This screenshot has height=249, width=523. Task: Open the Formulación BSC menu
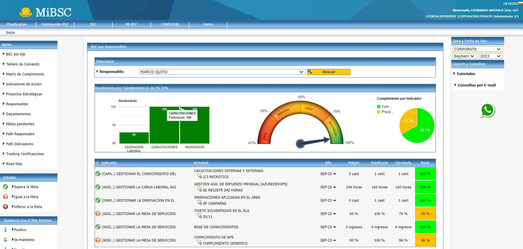click(55, 24)
